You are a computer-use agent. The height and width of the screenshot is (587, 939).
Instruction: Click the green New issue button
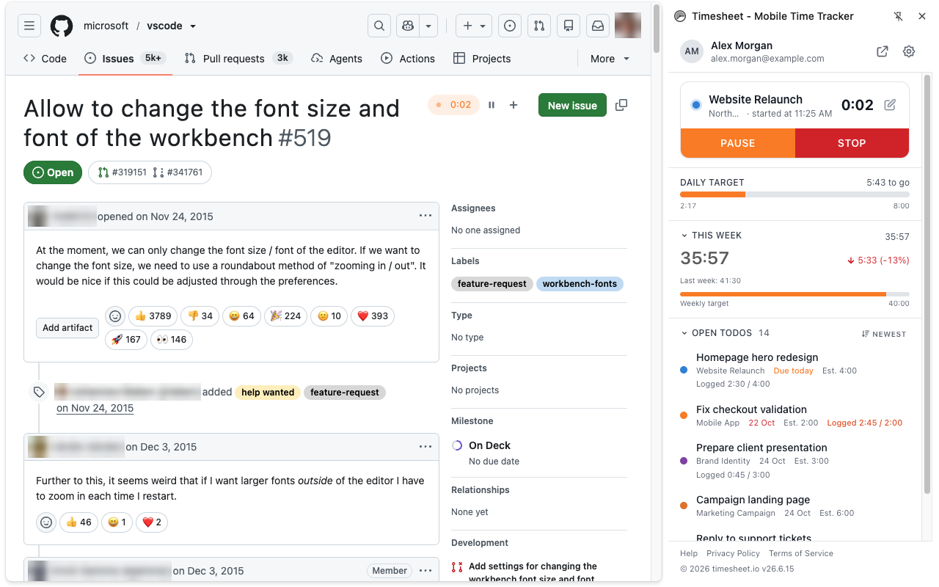pos(572,105)
